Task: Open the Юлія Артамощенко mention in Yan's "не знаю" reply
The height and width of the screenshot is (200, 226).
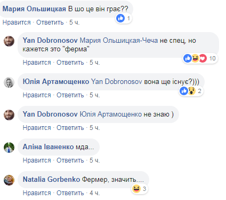Action: pyautogui.click(x=110, y=114)
